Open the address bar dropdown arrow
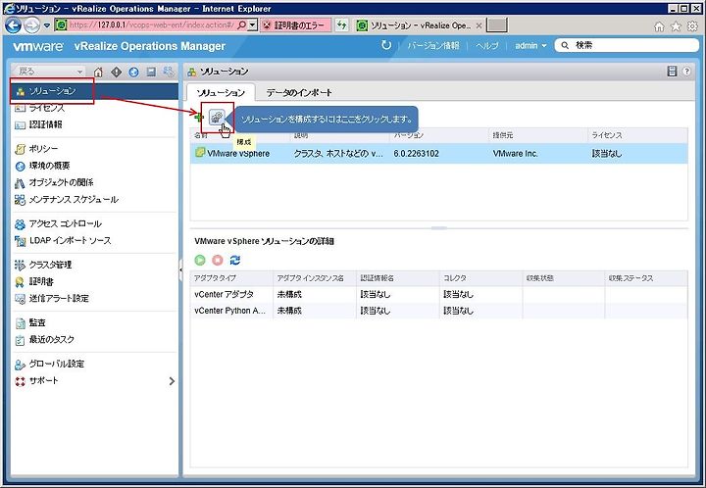 [x=253, y=25]
